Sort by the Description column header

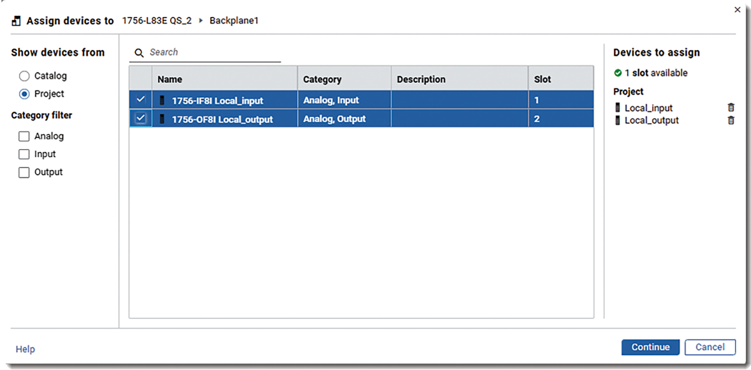click(x=460, y=79)
